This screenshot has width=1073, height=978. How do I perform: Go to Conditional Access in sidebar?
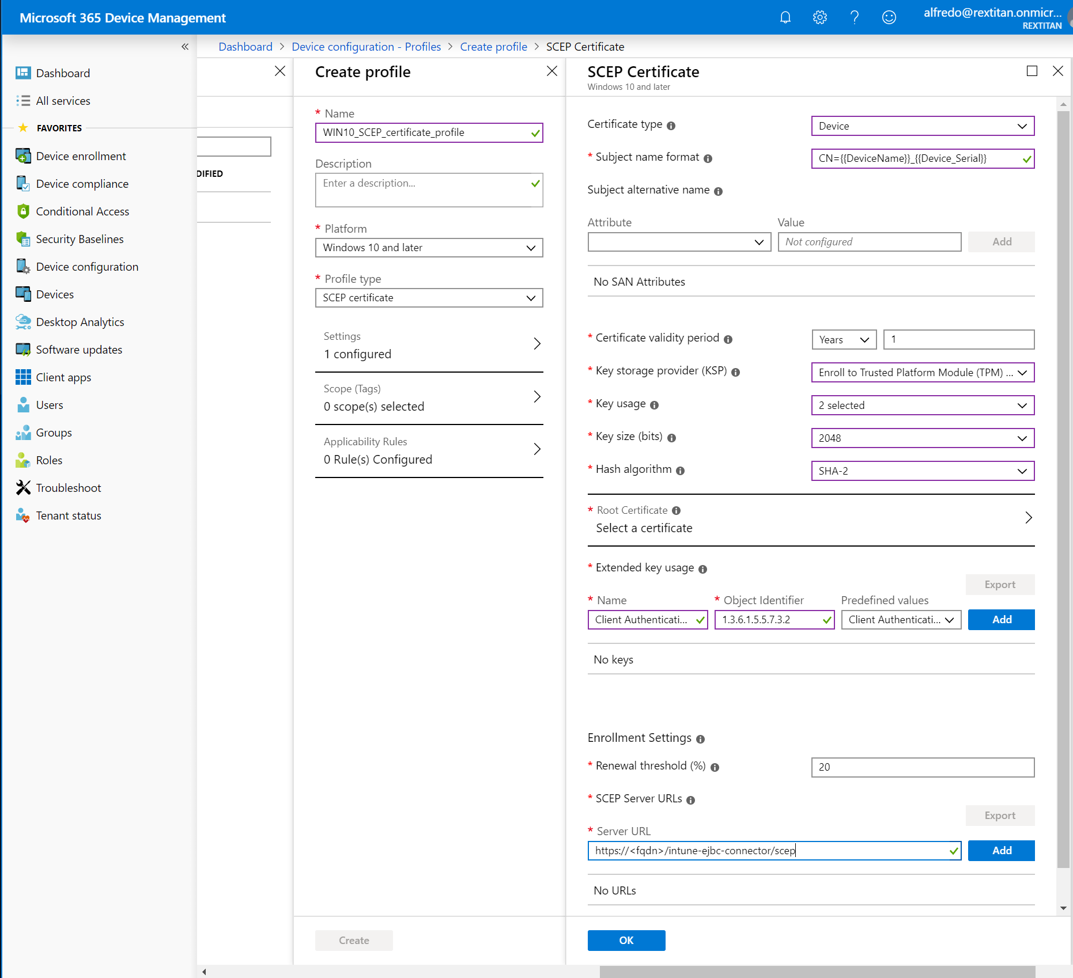[82, 211]
